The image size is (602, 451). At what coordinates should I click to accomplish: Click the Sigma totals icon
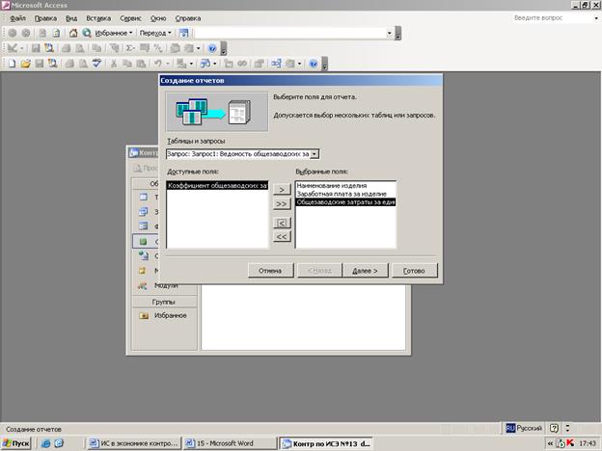coord(130,48)
